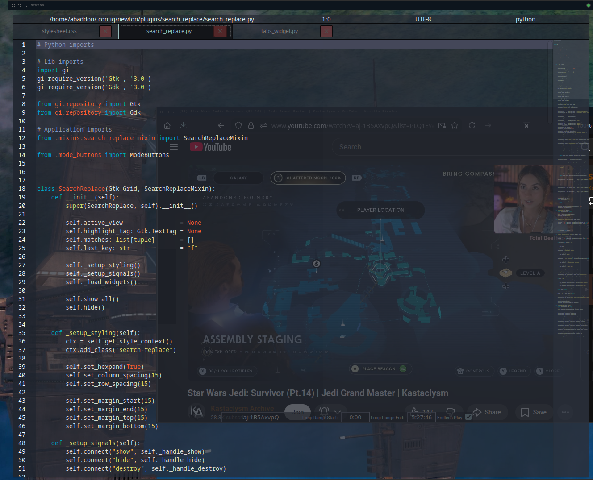Click the YouTube logo
This screenshot has height=480, width=593.
210,146
